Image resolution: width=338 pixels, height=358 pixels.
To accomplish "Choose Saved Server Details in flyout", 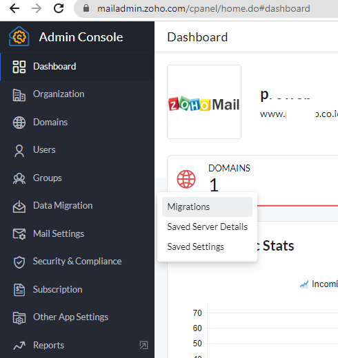I will click(207, 227).
